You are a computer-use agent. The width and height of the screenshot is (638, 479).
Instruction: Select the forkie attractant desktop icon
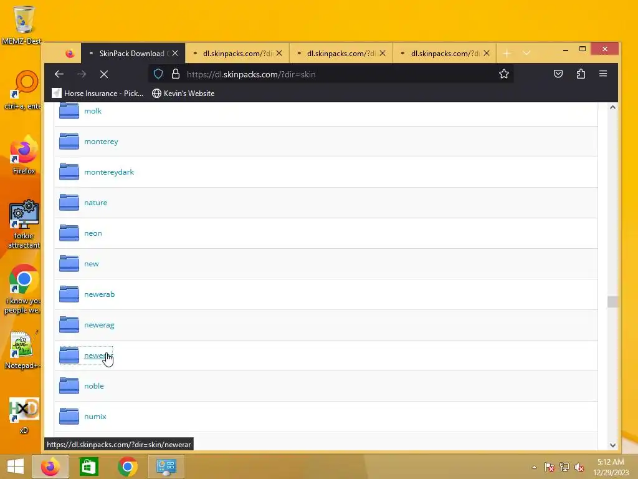pyautogui.click(x=24, y=224)
